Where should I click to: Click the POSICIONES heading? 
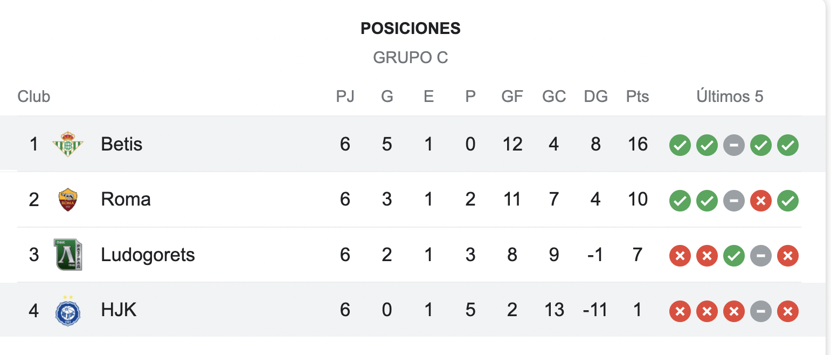pos(411,28)
